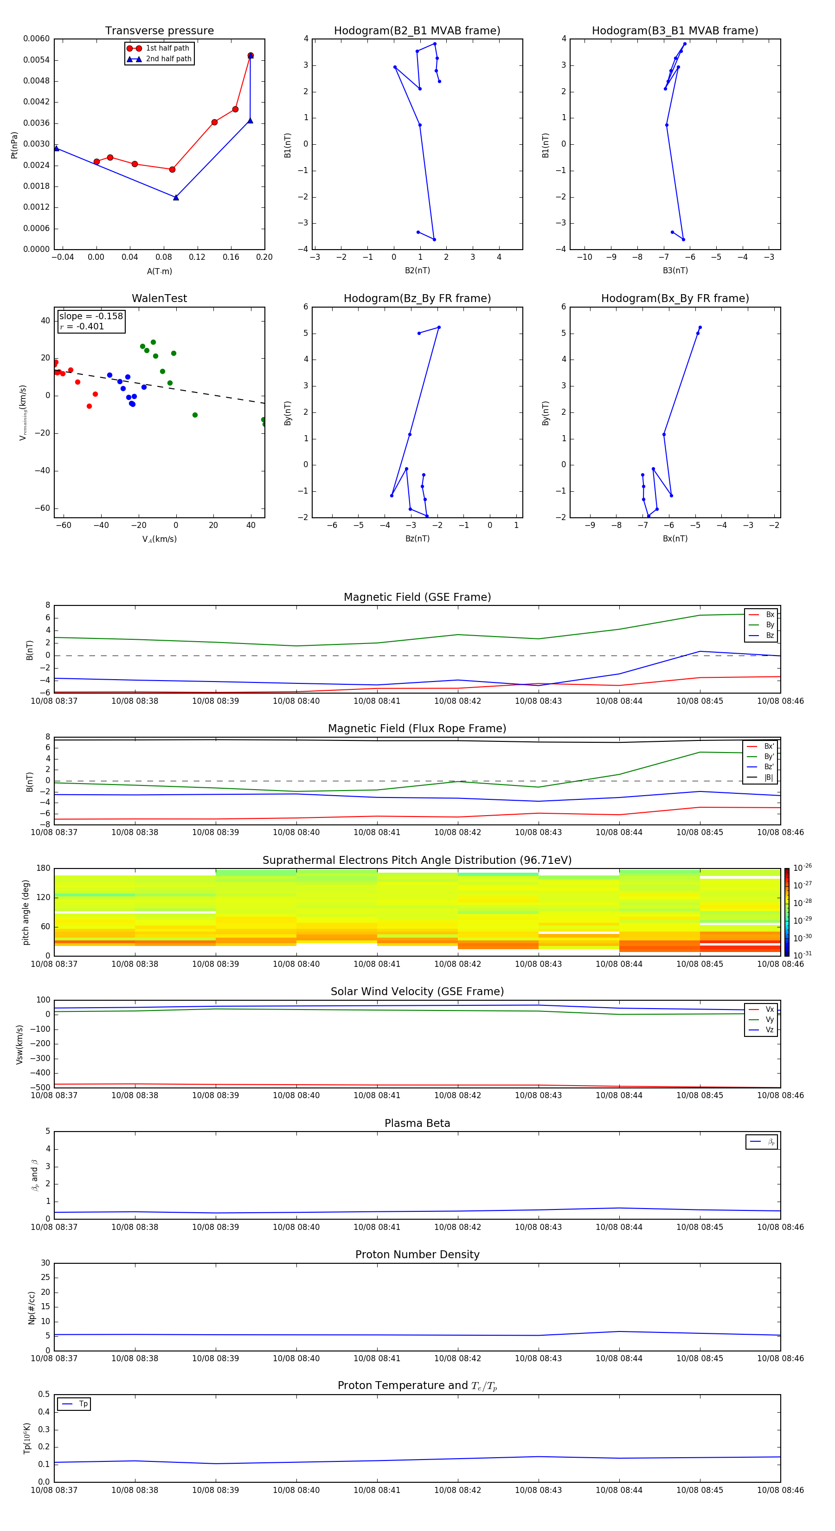Screen dimensions: 835x1531
Task: Click the "Proton Temperature and Te/Tp" title
Action: [x=417, y=1387]
